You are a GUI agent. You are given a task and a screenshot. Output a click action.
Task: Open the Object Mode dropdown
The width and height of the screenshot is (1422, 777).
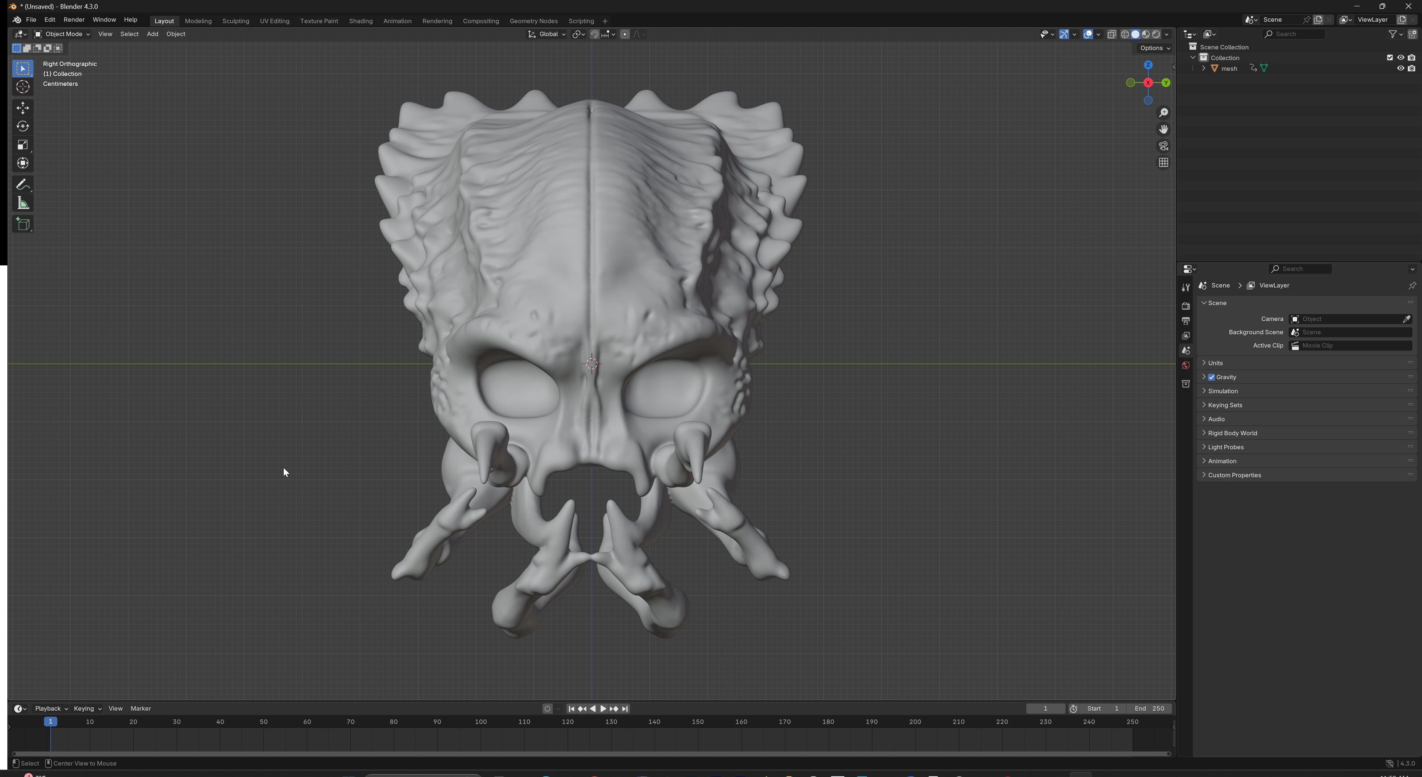click(62, 34)
